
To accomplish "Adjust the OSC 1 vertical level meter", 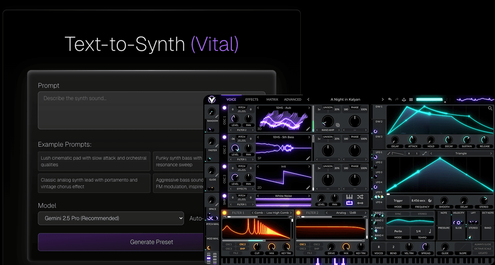I will tap(313, 119).
